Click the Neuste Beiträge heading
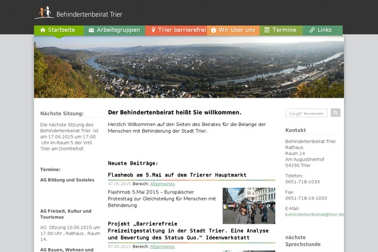 tap(133, 163)
